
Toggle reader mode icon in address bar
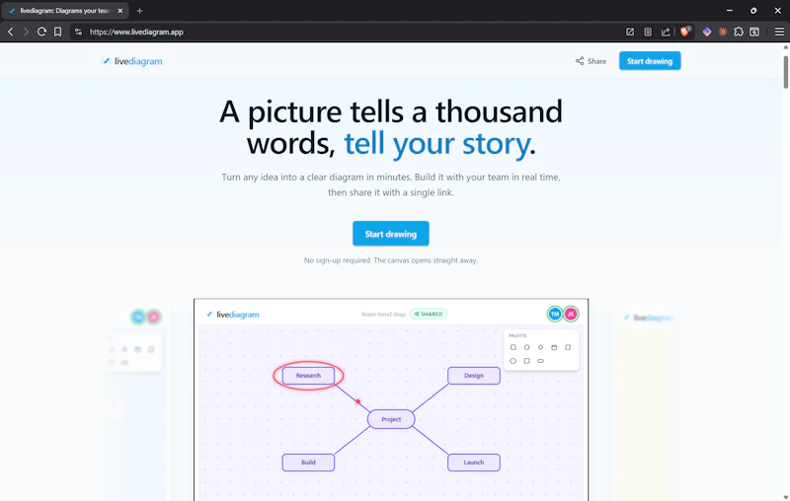click(648, 32)
